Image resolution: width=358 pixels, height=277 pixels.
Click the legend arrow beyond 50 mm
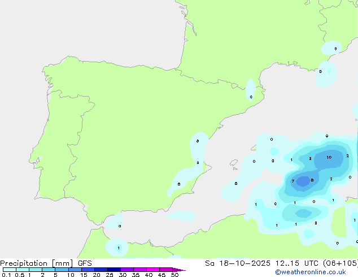click(x=179, y=270)
